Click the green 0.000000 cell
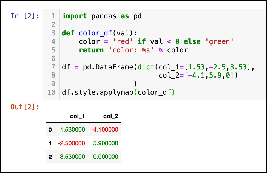The image size is (267, 173). pos(106,157)
